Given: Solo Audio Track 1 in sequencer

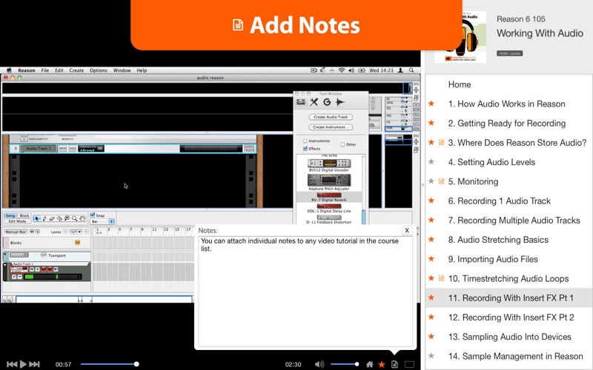Looking at the screenshot, I should [38, 269].
